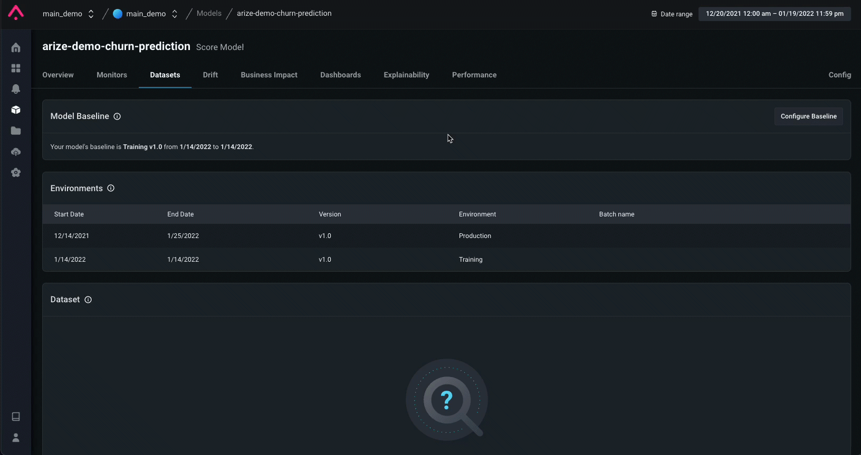Screen dimensions: 861x455
Task: Open the user profile icon in sidebar
Action: (16, 438)
